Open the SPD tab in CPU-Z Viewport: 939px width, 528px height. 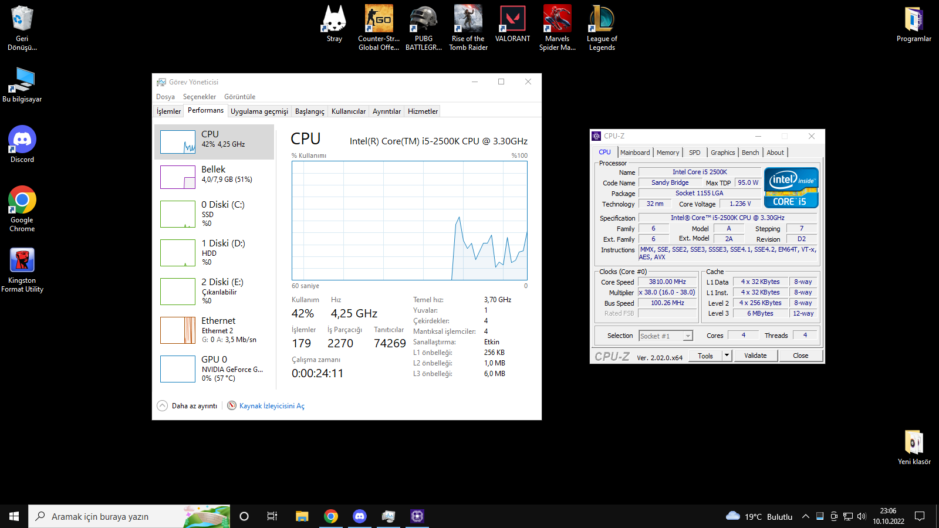(x=695, y=153)
